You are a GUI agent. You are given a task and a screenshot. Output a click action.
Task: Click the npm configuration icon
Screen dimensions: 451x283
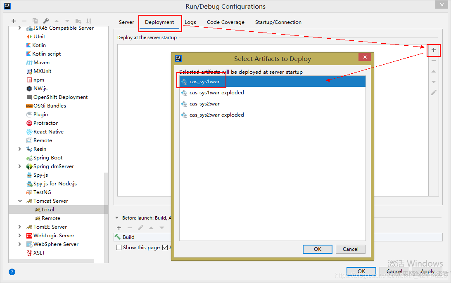pyautogui.click(x=29, y=80)
